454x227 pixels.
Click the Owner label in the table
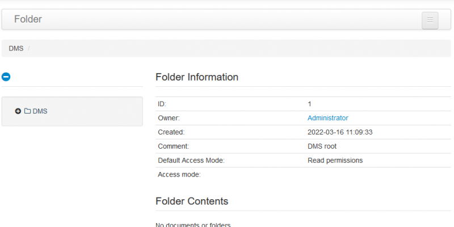(x=169, y=118)
